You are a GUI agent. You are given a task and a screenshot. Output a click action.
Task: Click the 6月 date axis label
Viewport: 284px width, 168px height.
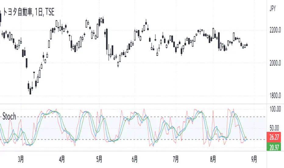(x=135, y=159)
